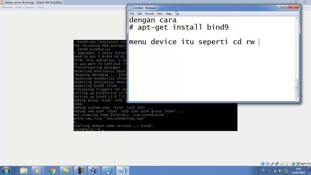Open the View menu in Notepad
The width and height of the screenshot is (311, 175).
(159, 14)
